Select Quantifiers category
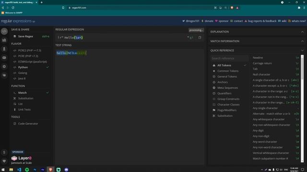 (224, 94)
